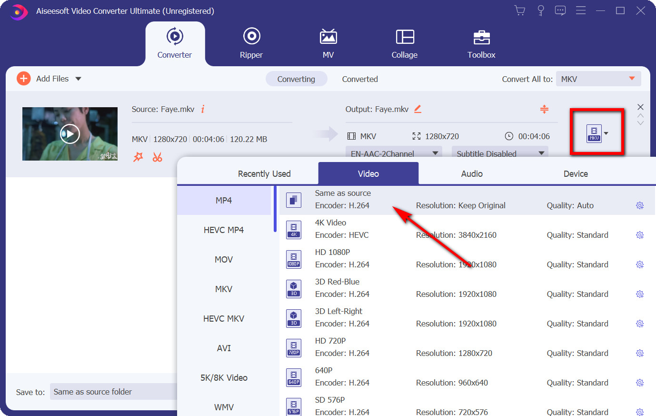Choose the 640P preset
This screenshot has height=416, width=656.
click(467, 377)
